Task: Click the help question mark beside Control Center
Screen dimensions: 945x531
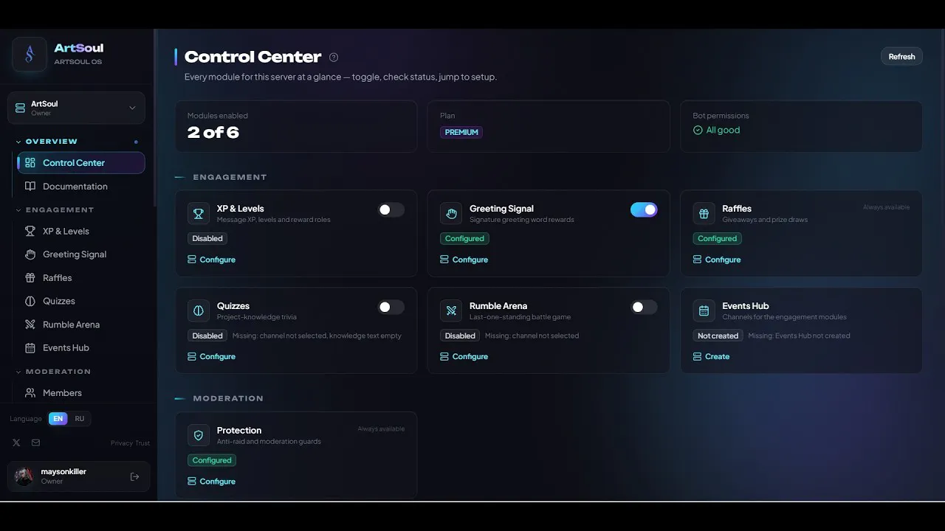Action: point(334,58)
